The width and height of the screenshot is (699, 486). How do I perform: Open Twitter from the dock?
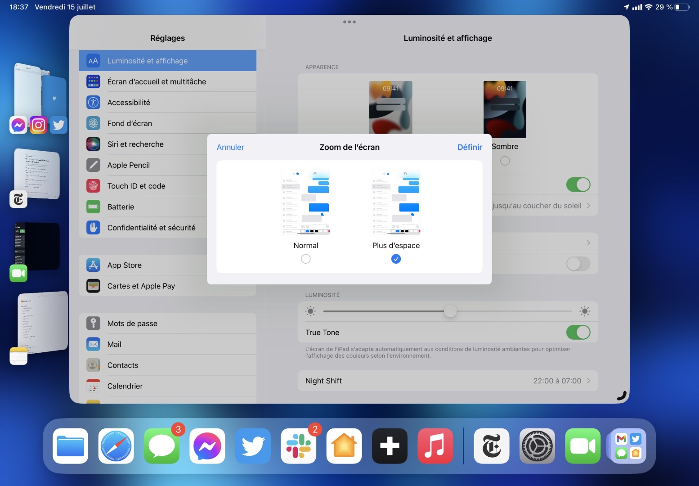tap(253, 446)
